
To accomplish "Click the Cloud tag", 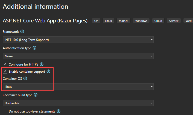I will click(x=158, y=21).
